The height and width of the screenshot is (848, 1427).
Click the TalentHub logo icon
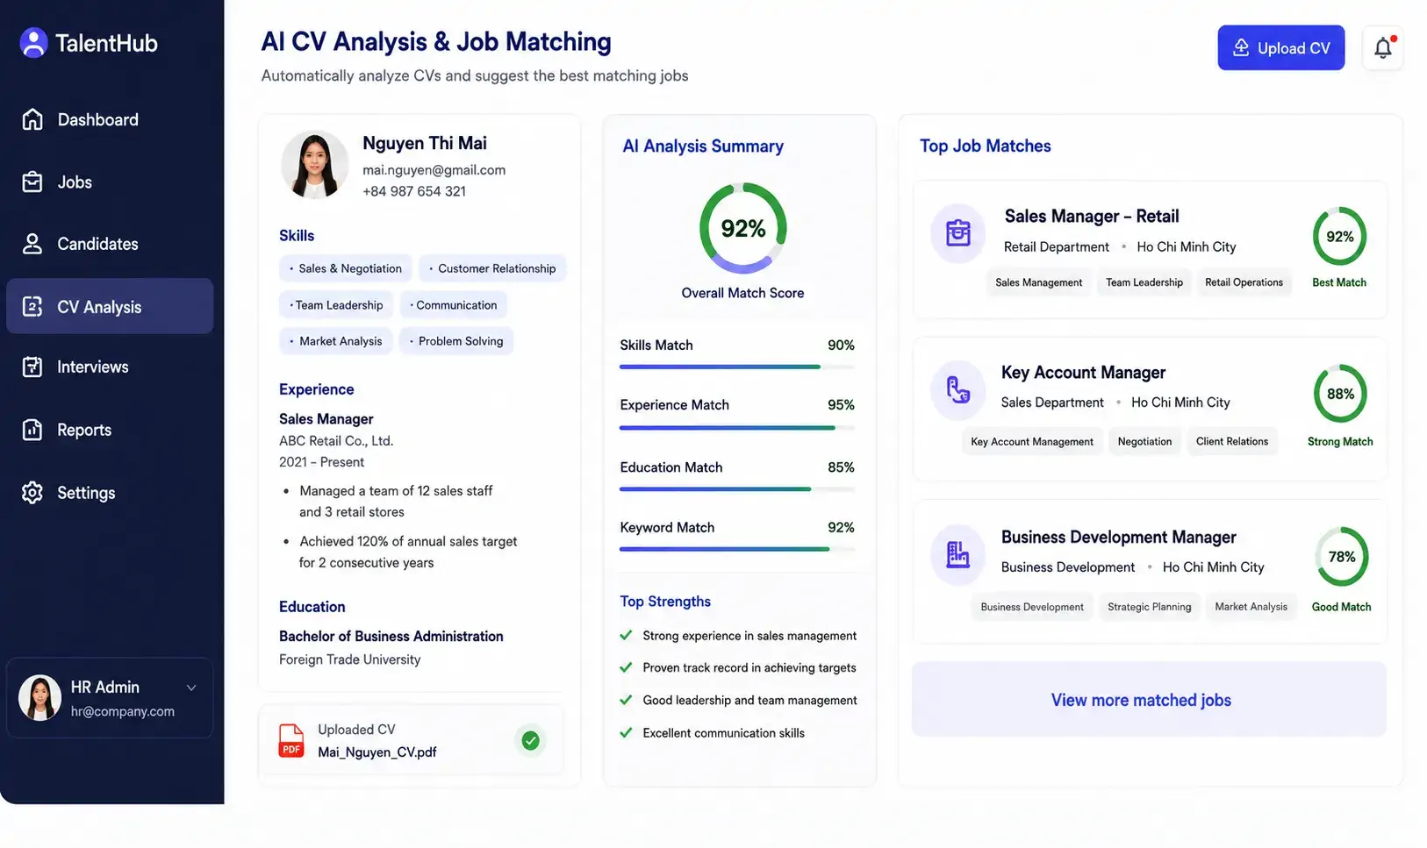click(33, 42)
